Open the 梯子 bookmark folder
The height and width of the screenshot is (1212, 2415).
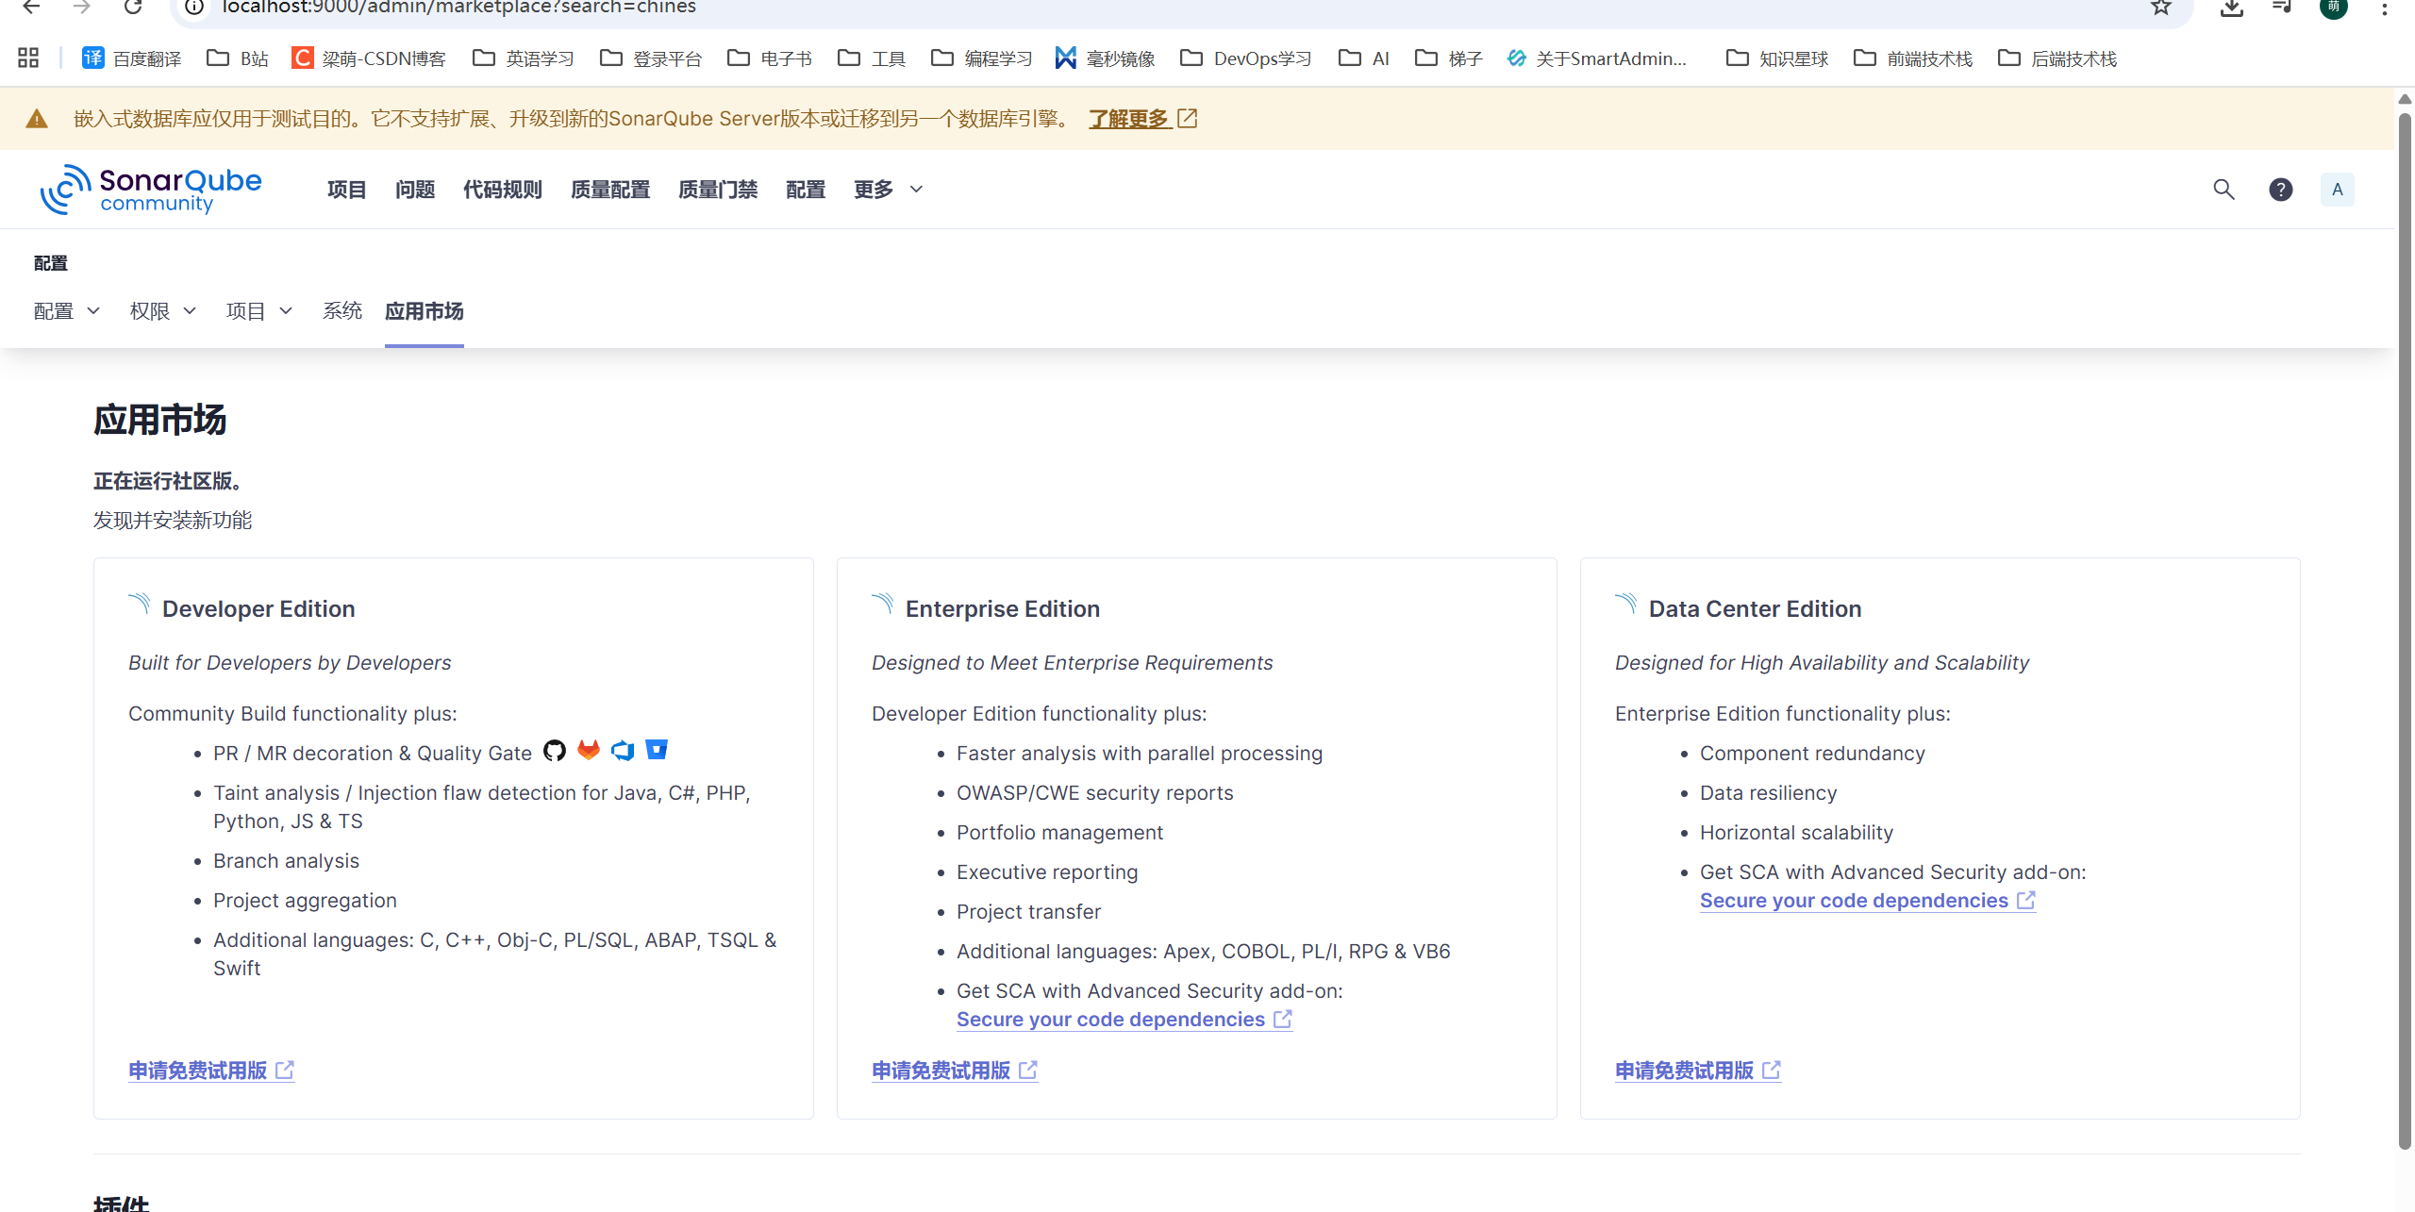pyautogui.click(x=1449, y=58)
